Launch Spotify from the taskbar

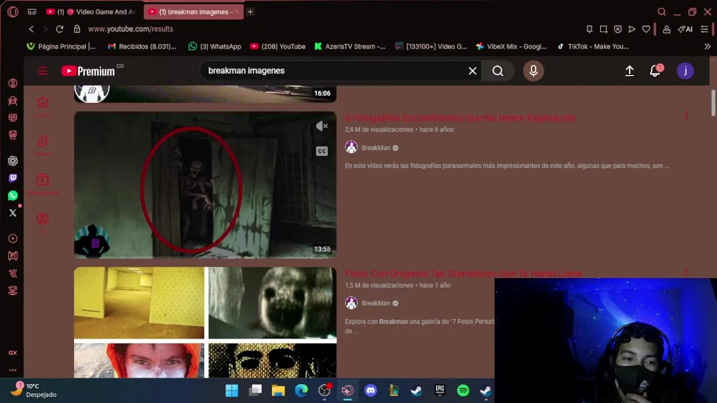pos(463,390)
